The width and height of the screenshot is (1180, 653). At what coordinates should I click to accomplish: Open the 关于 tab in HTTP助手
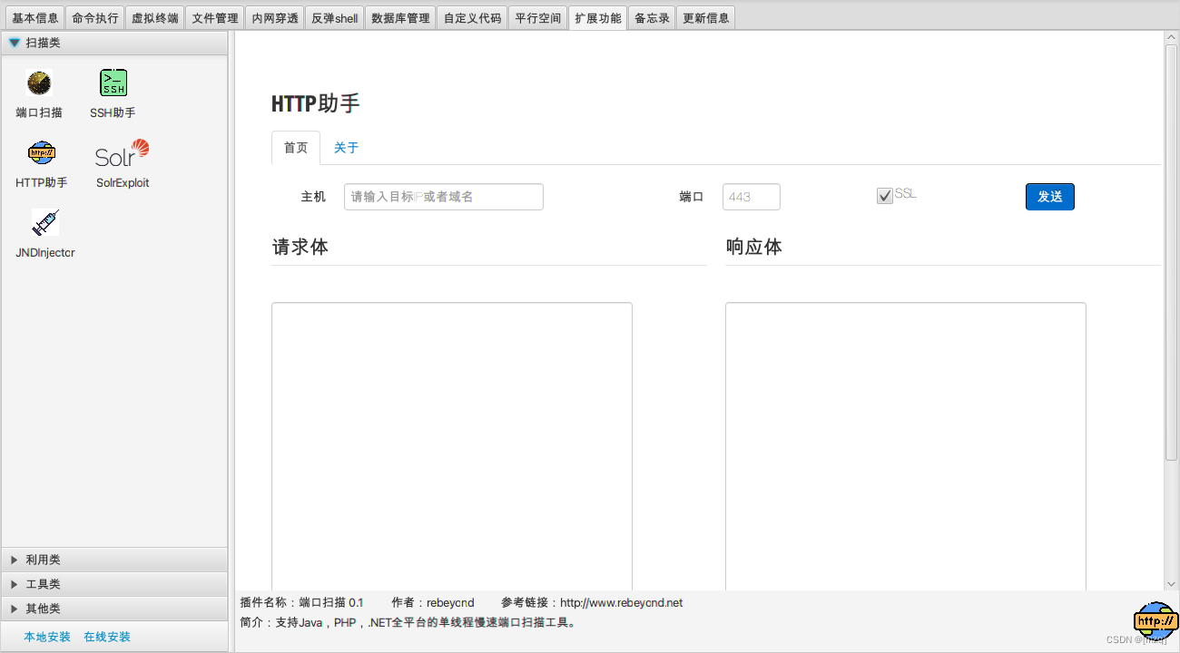pyautogui.click(x=346, y=148)
